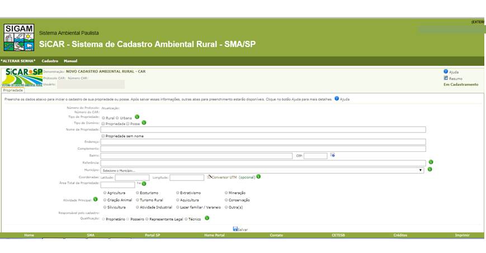
Task: Show info for Município field
Action: 430,169
